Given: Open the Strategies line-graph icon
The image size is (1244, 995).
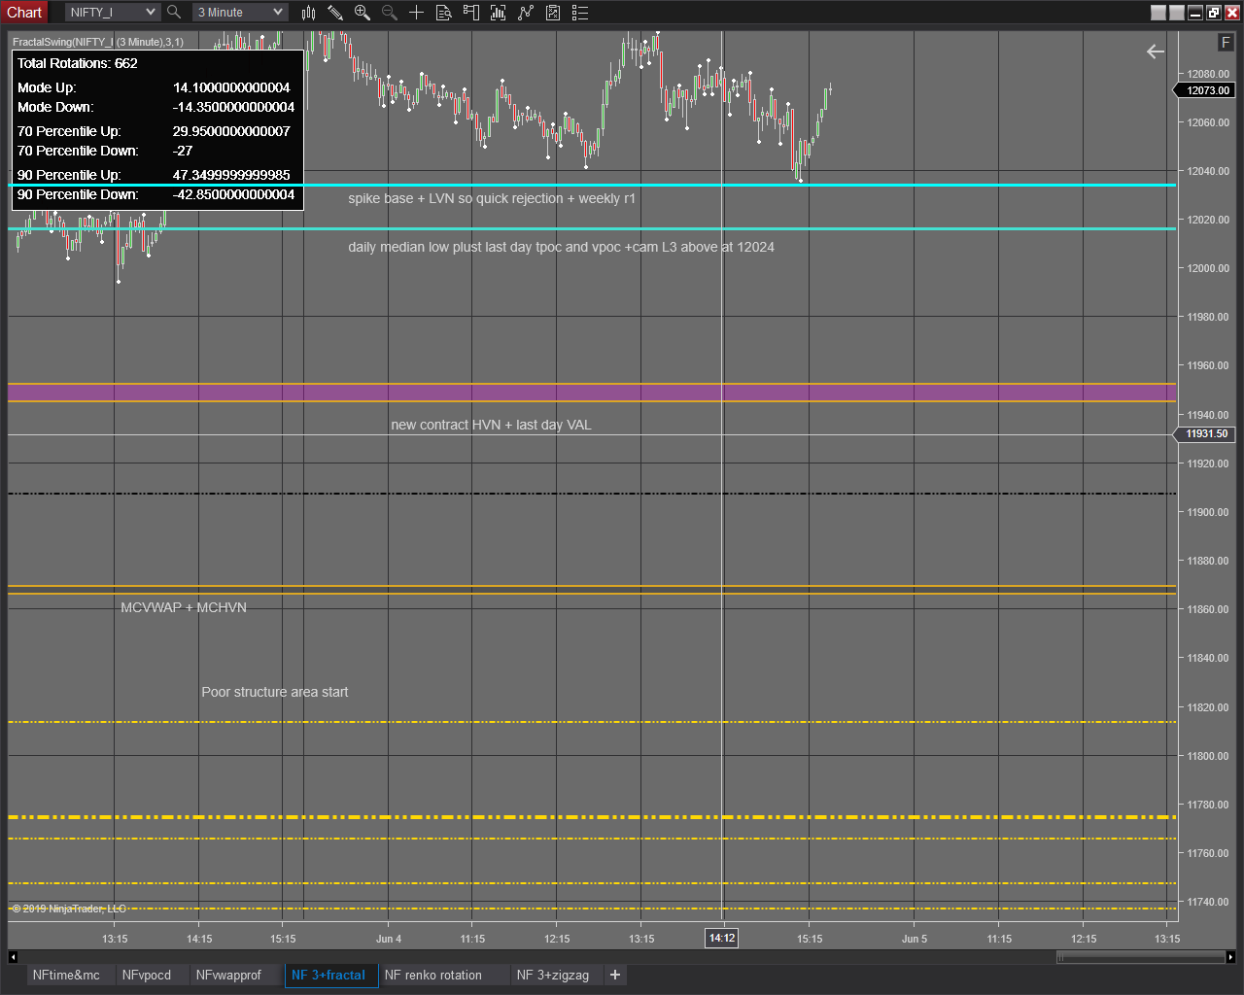Looking at the screenshot, I should (526, 13).
